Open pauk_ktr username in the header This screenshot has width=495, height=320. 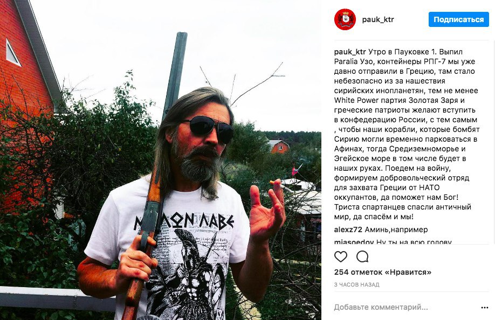[378, 19]
